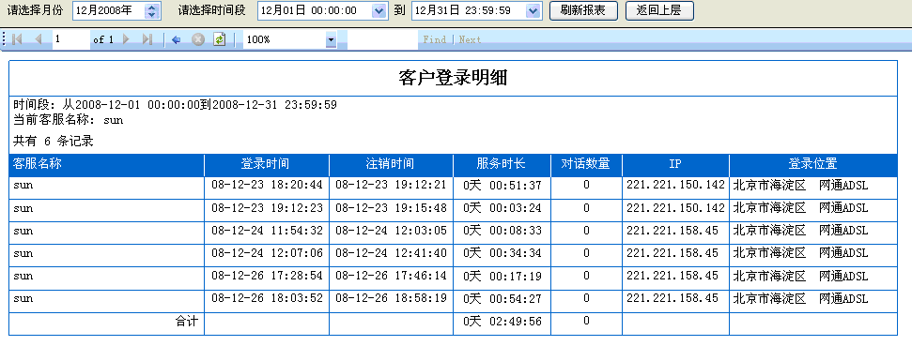Click the 登录时间 column header
Image resolution: width=912 pixels, height=346 pixels.
click(x=267, y=165)
